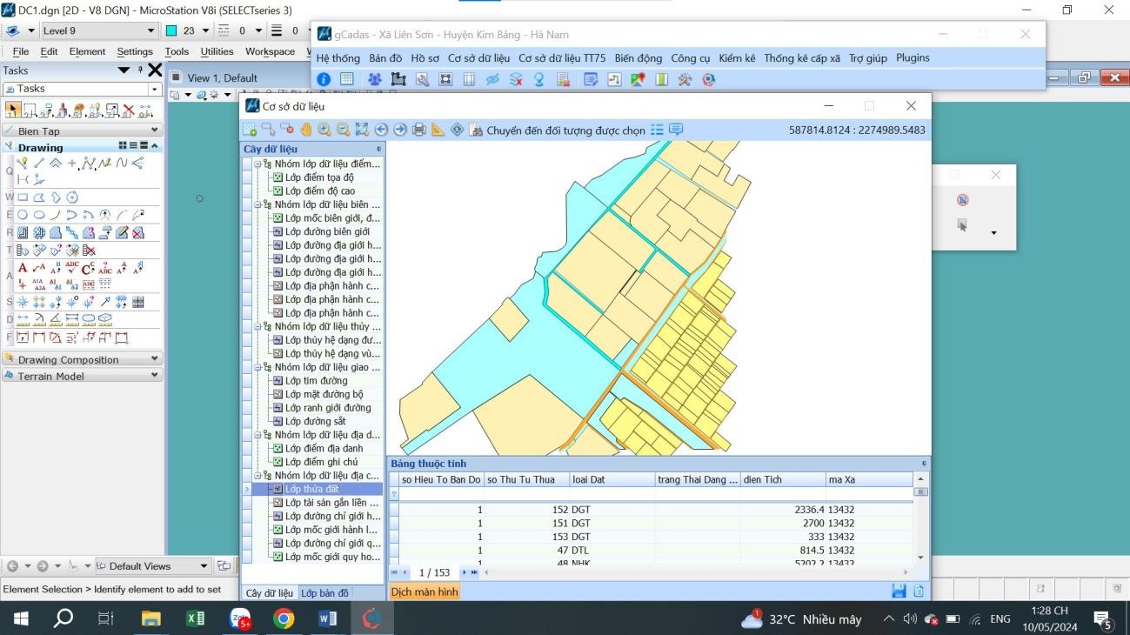Screen dimensions: 1130x635
Task: Click the measure ruler tool icon
Action: (438, 130)
